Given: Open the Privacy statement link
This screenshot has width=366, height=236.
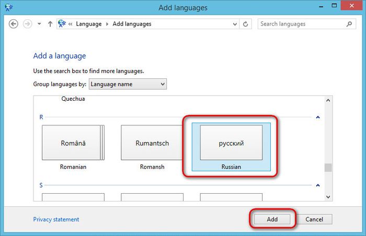Looking at the screenshot, I should [x=56, y=219].
